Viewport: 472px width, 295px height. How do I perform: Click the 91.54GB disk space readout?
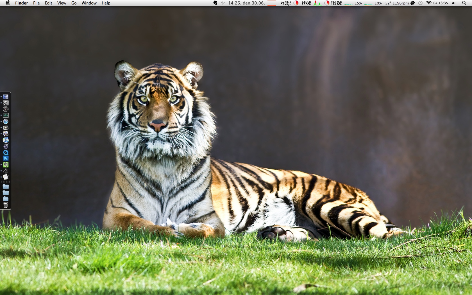tap(336, 3)
